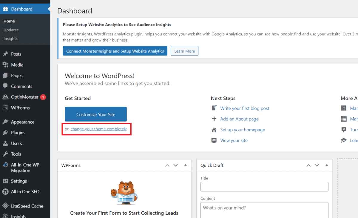Click the All in One SEO gear icon
This screenshot has height=218, width=358.
pos(5,192)
